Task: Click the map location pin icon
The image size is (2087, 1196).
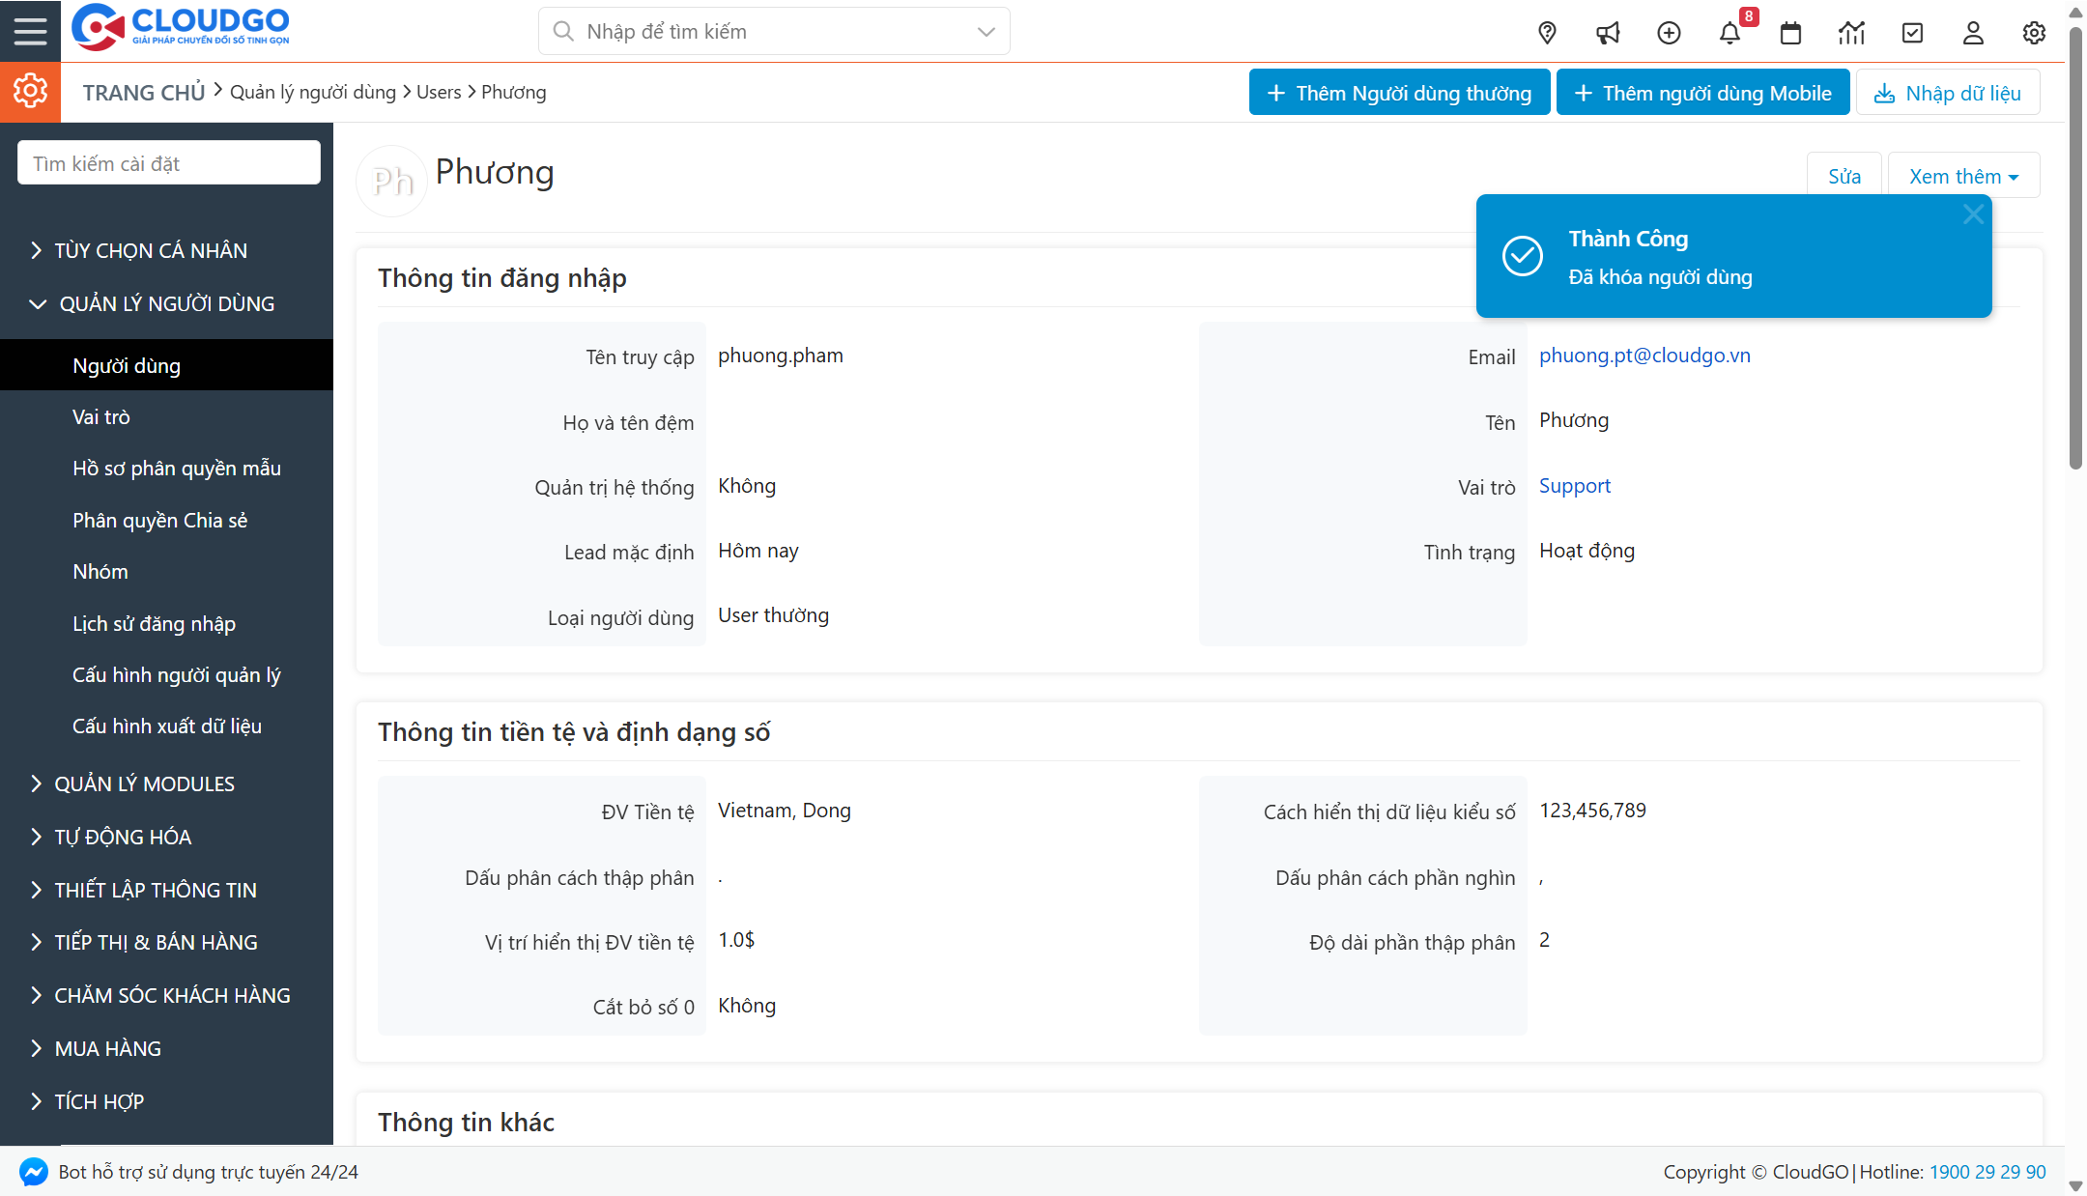Action: [x=1547, y=33]
